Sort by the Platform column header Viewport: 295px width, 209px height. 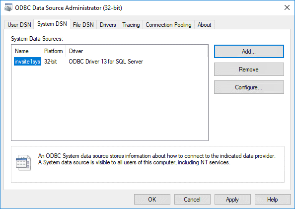tap(54, 51)
